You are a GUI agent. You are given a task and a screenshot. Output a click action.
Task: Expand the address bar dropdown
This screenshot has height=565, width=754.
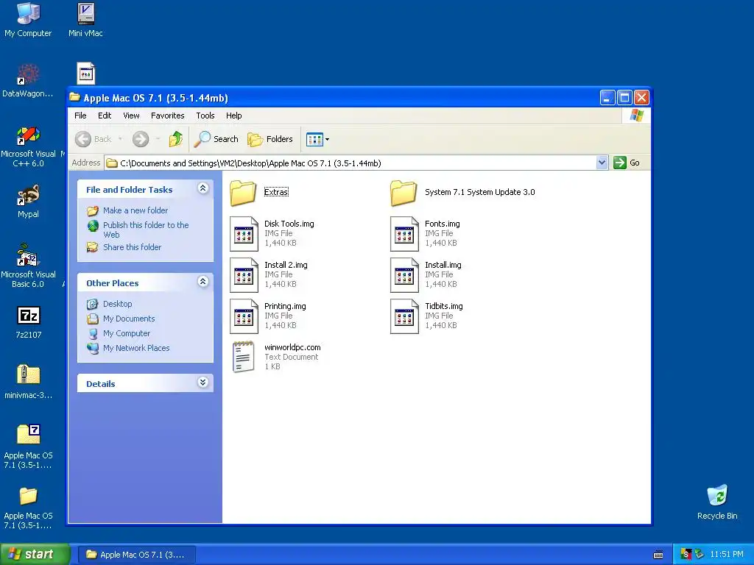tap(602, 163)
